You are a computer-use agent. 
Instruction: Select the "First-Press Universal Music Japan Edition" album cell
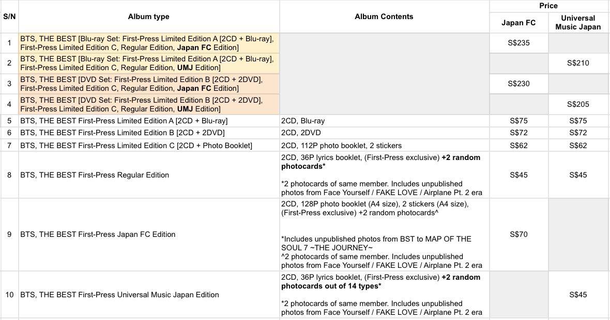coord(148,295)
